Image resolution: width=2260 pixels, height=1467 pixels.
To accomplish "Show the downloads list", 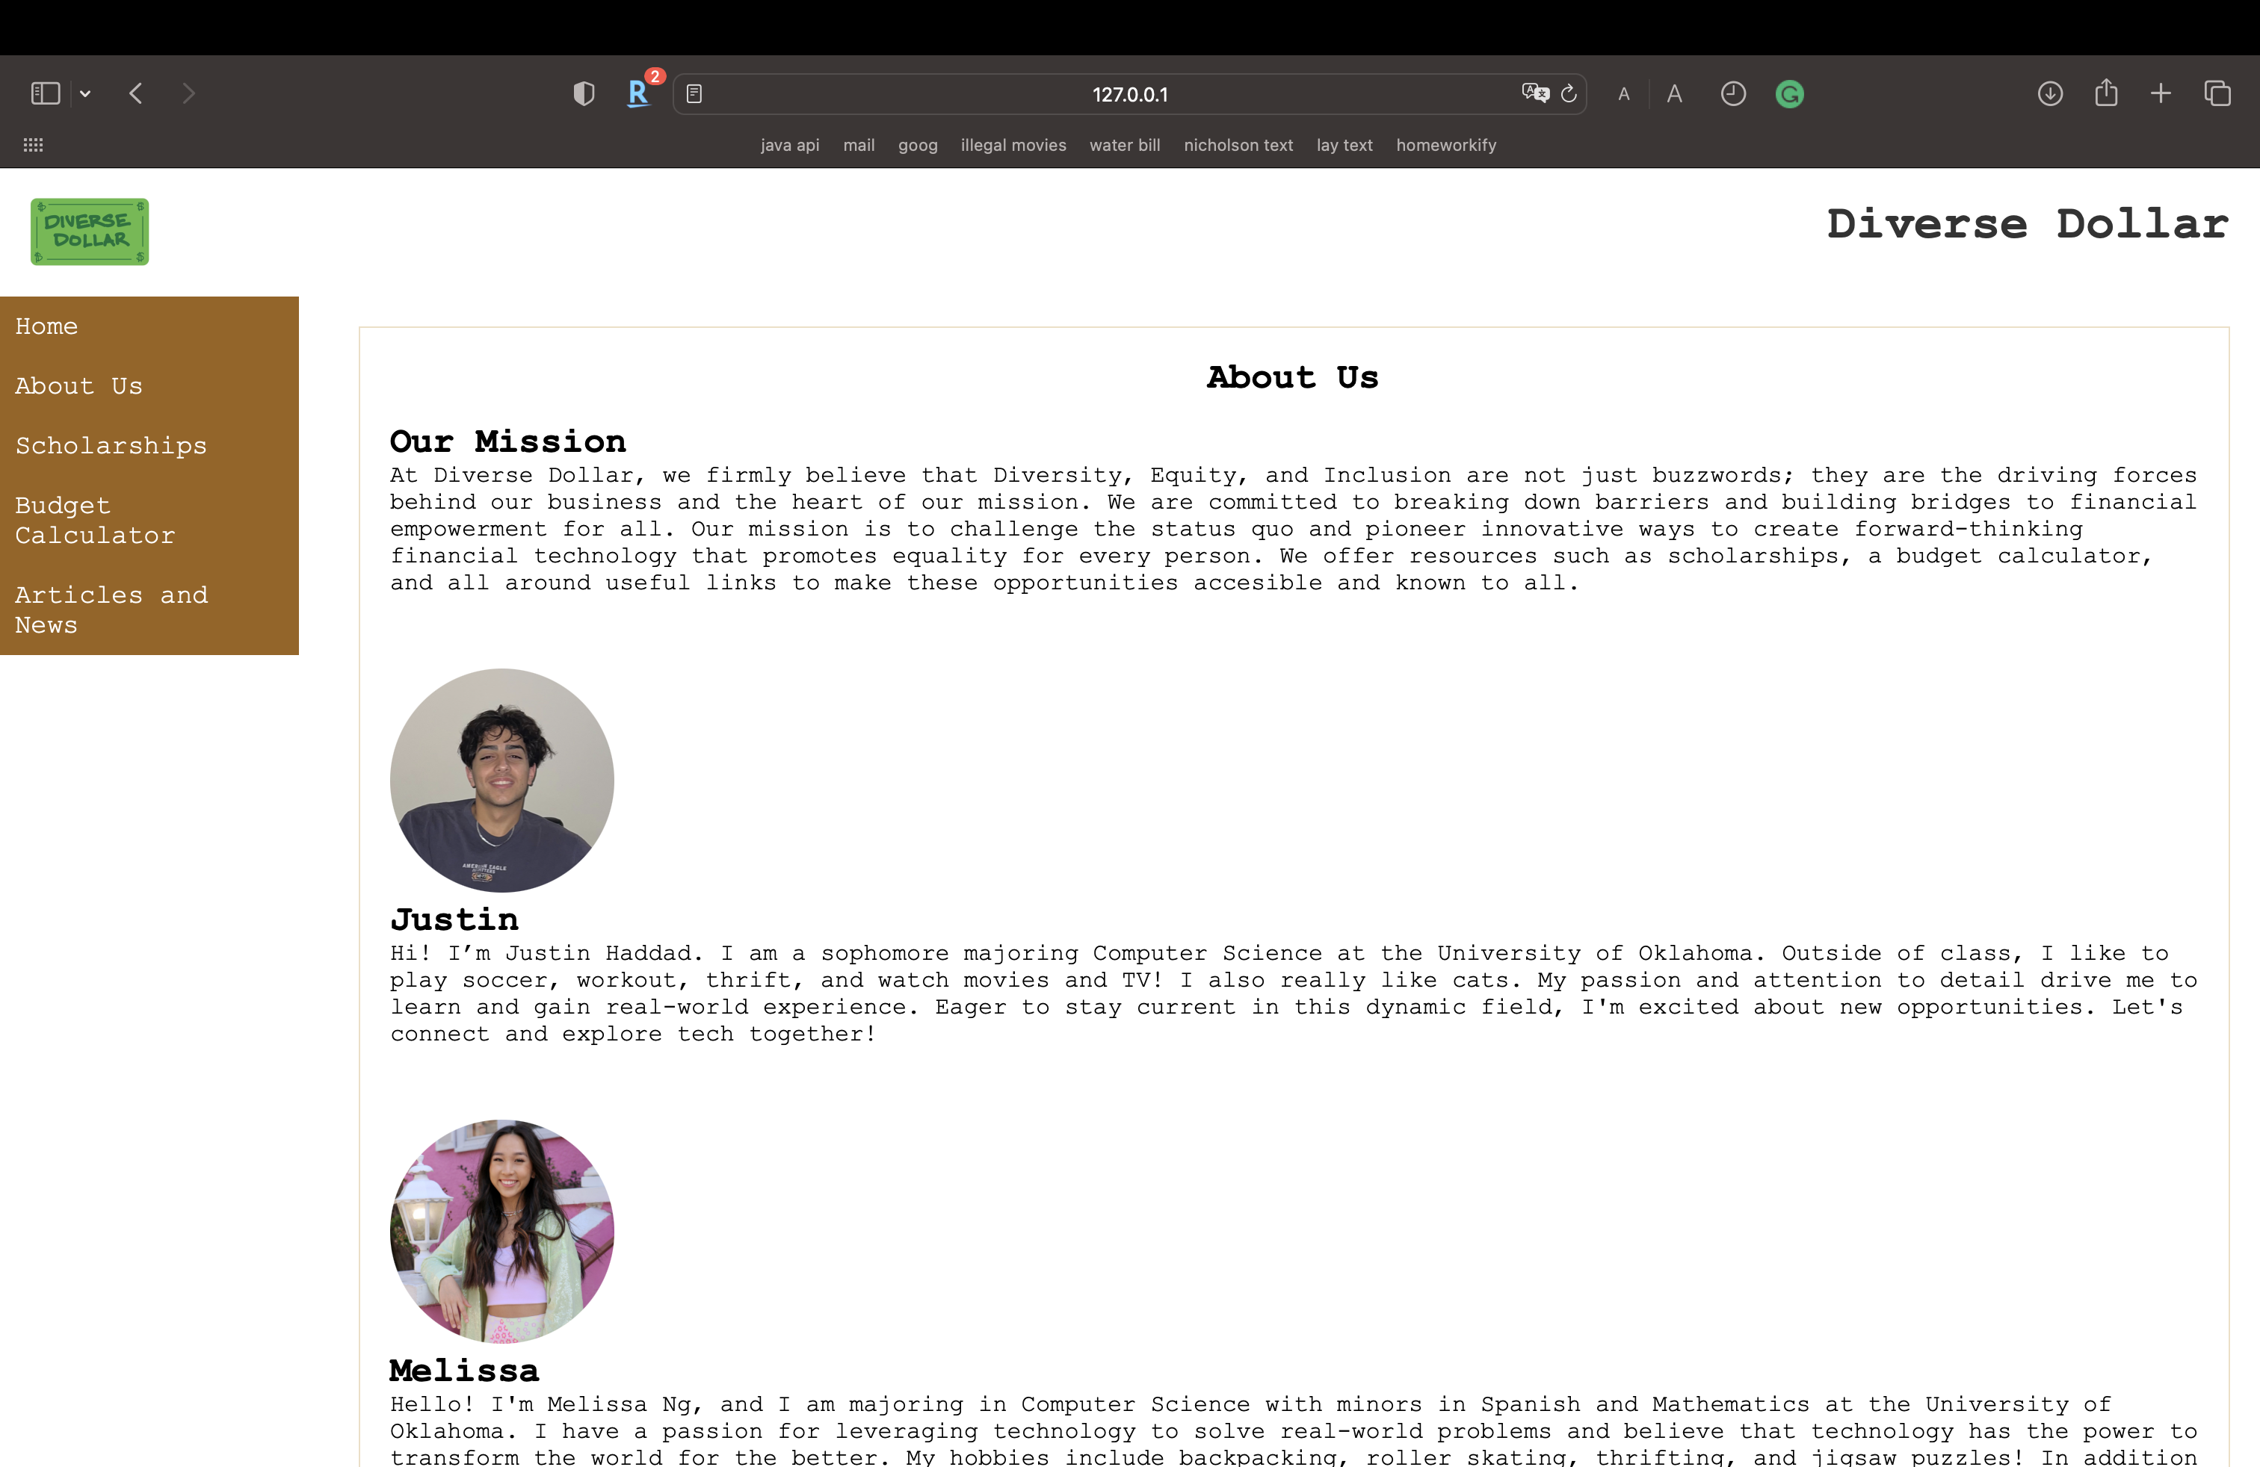I will (2049, 93).
